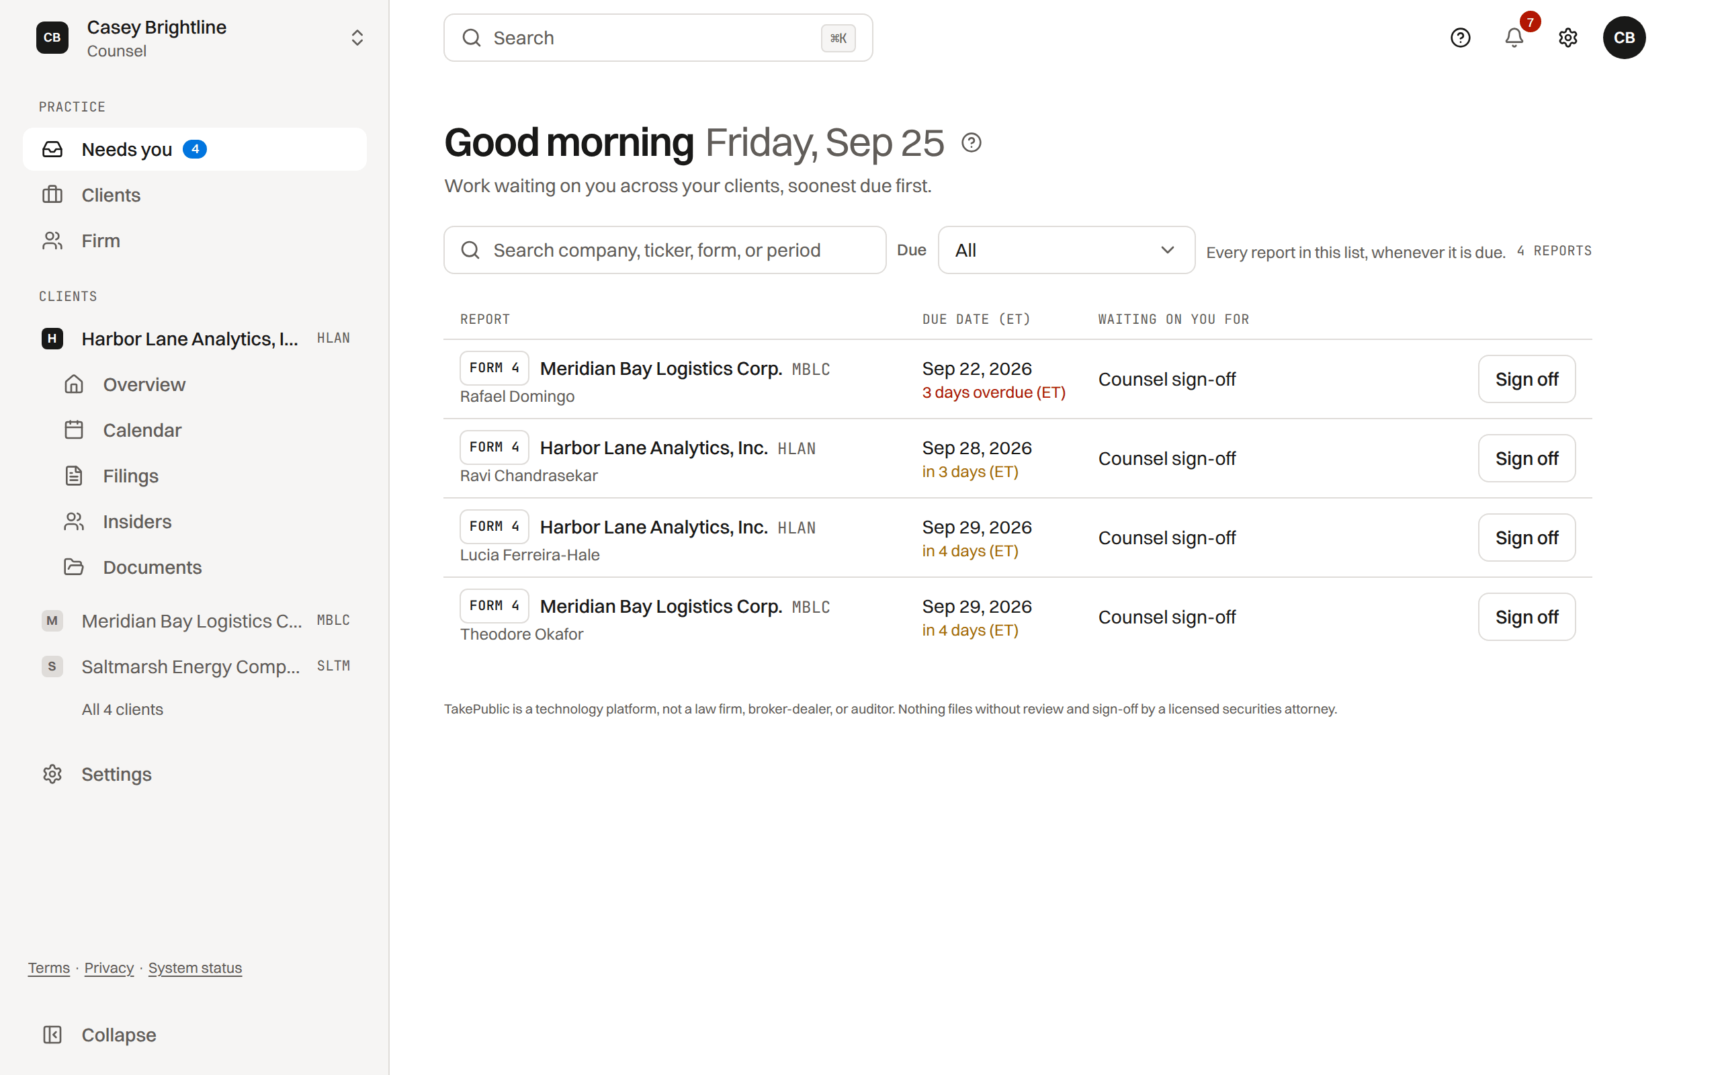Viewport: 1720px width, 1075px height.
Task: Open the settings gear in top bar
Action: coord(1567,38)
